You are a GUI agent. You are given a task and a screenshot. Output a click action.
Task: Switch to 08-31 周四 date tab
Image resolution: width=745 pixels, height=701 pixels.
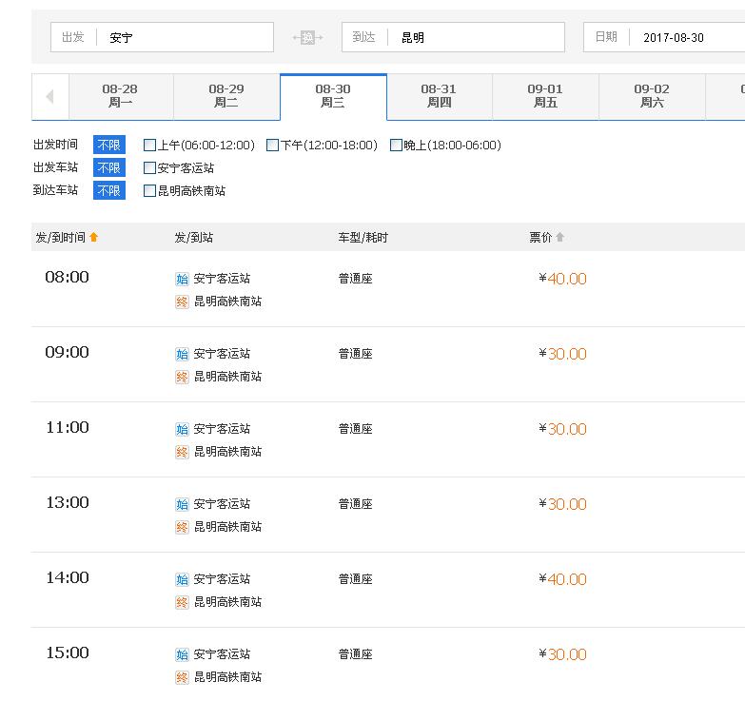click(x=440, y=96)
